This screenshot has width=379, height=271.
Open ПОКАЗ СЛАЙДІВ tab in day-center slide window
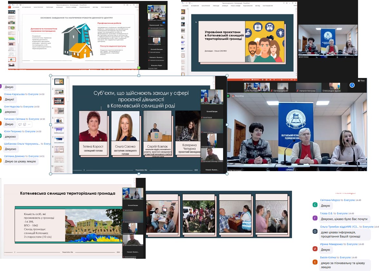coord(71,7)
